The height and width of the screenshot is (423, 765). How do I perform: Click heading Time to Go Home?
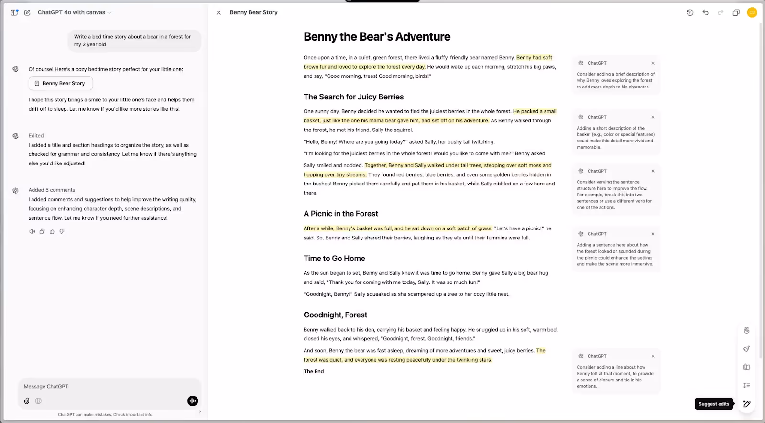(334, 259)
